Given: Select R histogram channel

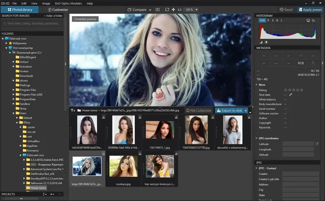Looking at the screenshot, I should tap(268, 20).
